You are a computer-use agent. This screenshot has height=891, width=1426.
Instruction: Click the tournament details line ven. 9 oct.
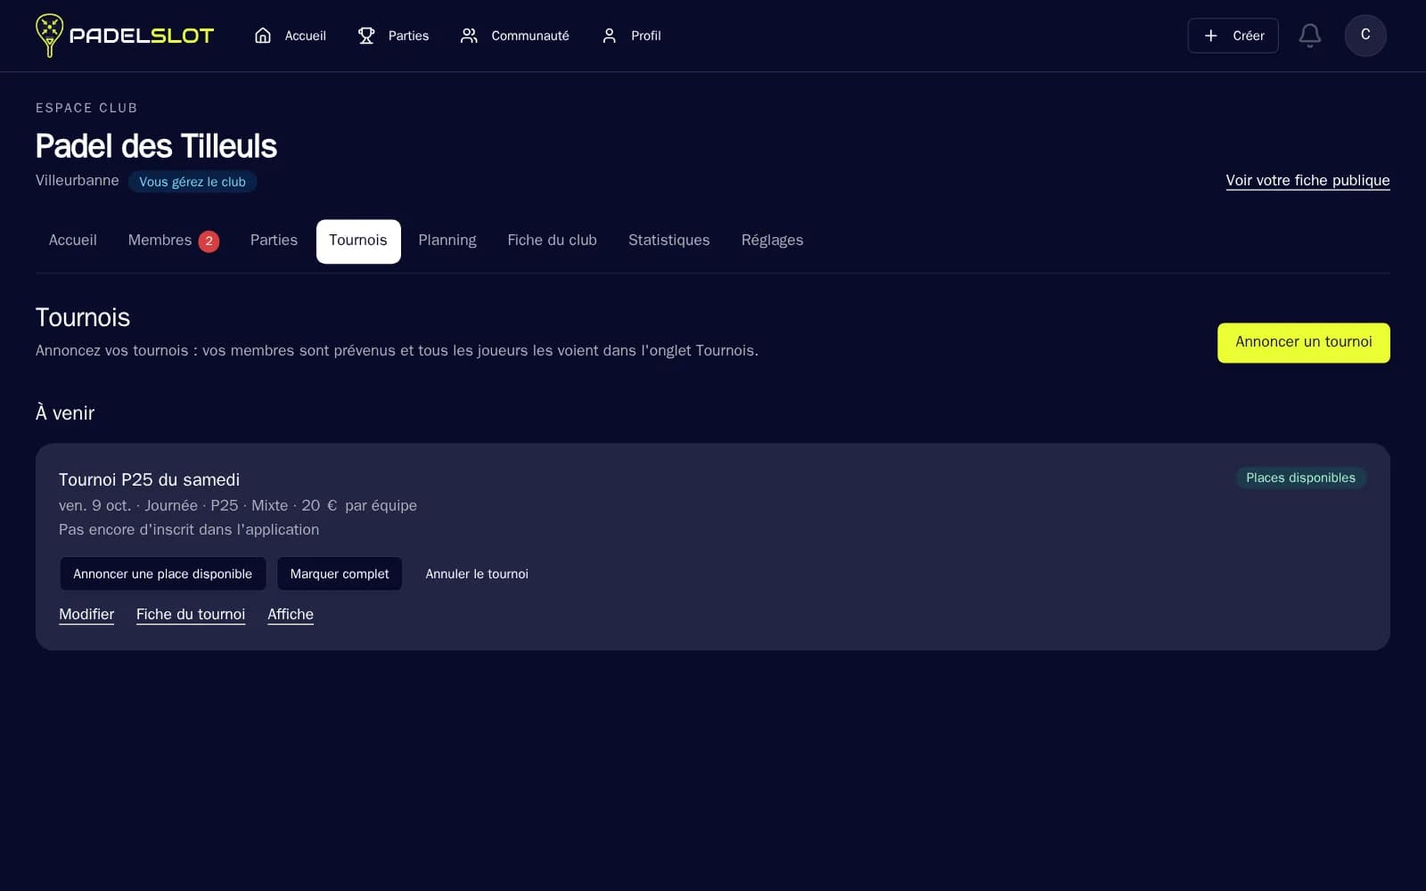tap(238, 505)
